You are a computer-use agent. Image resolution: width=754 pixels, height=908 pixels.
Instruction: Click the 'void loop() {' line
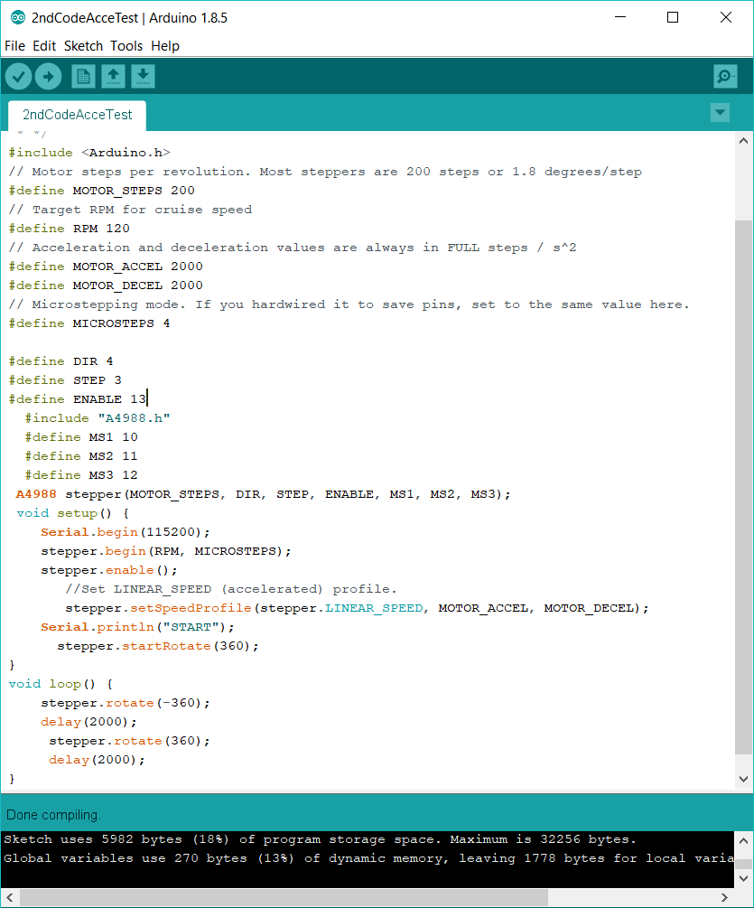(61, 684)
